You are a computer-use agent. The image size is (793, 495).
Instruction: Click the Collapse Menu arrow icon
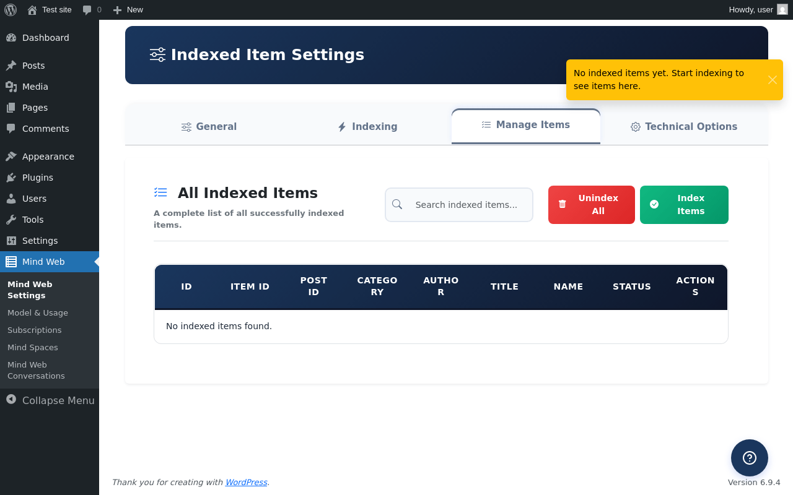pos(11,400)
